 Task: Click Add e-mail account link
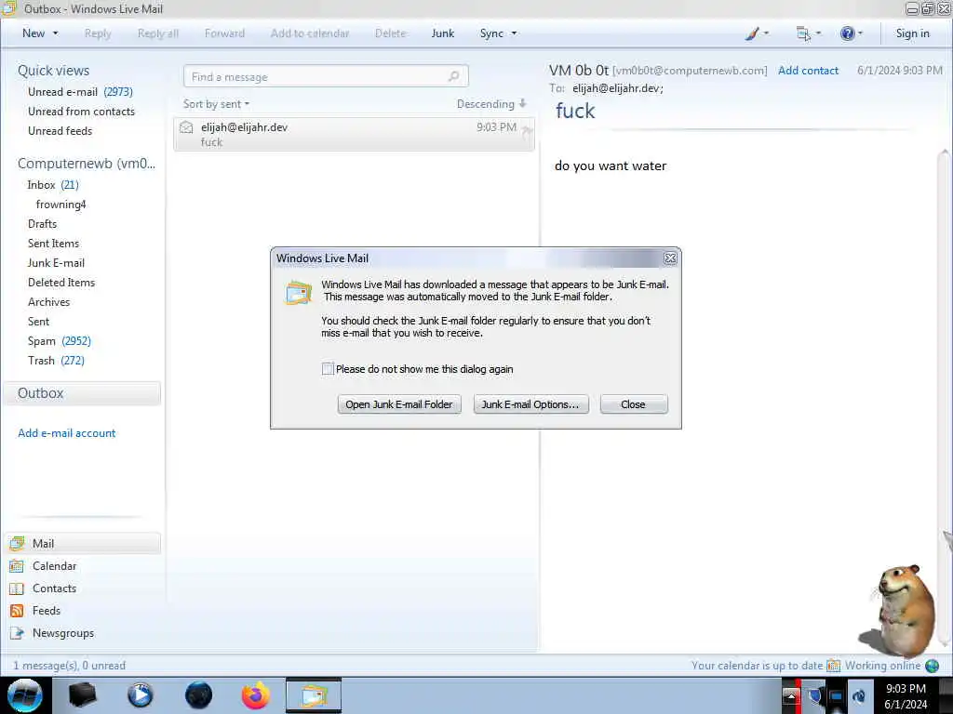66,433
